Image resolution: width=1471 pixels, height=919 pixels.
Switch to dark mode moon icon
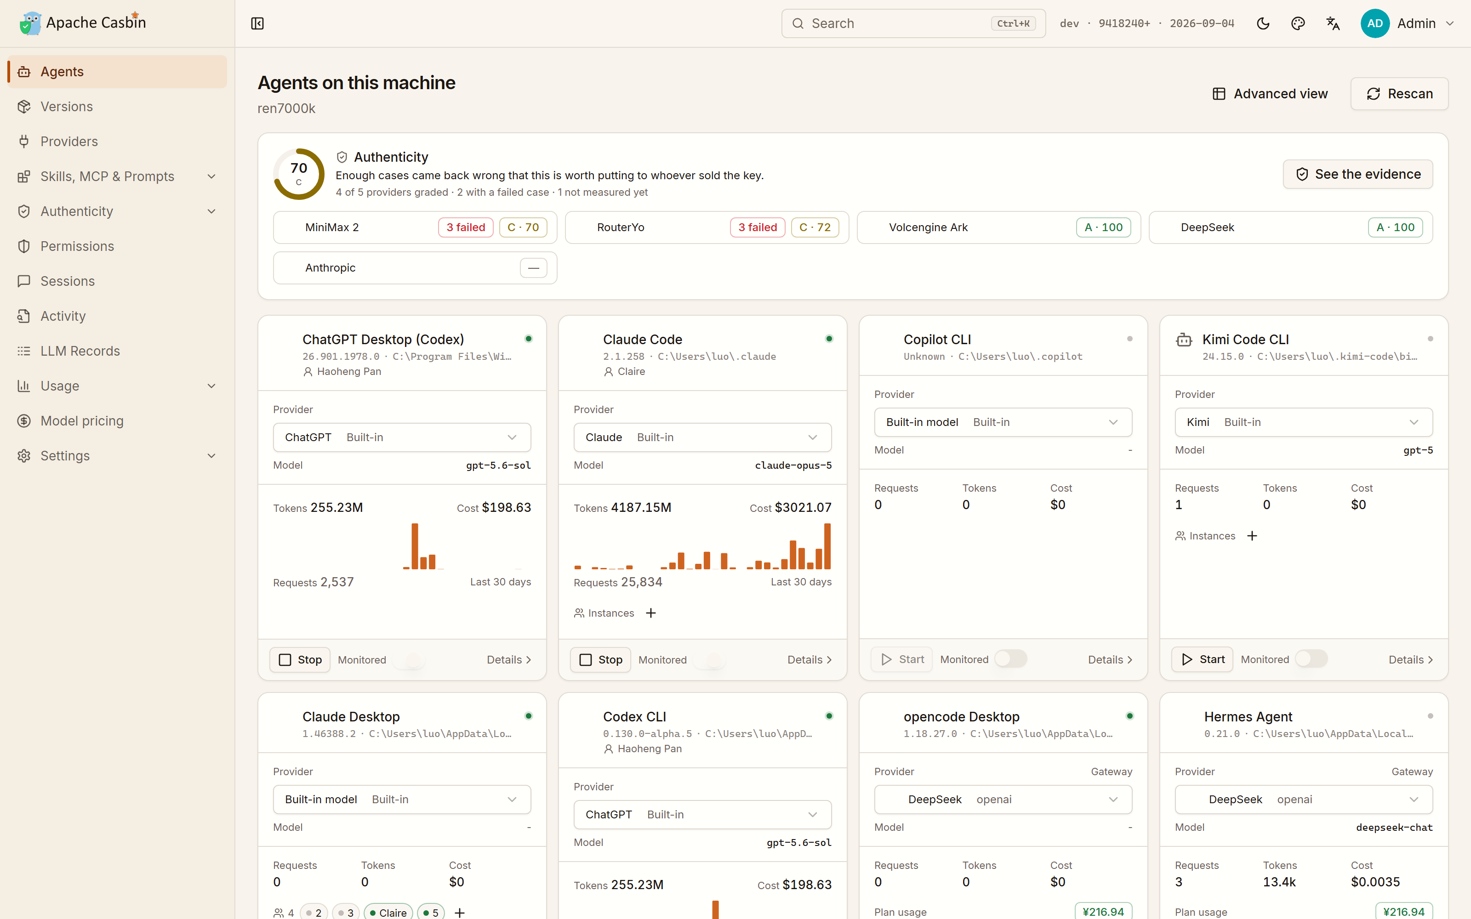pyautogui.click(x=1262, y=23)
